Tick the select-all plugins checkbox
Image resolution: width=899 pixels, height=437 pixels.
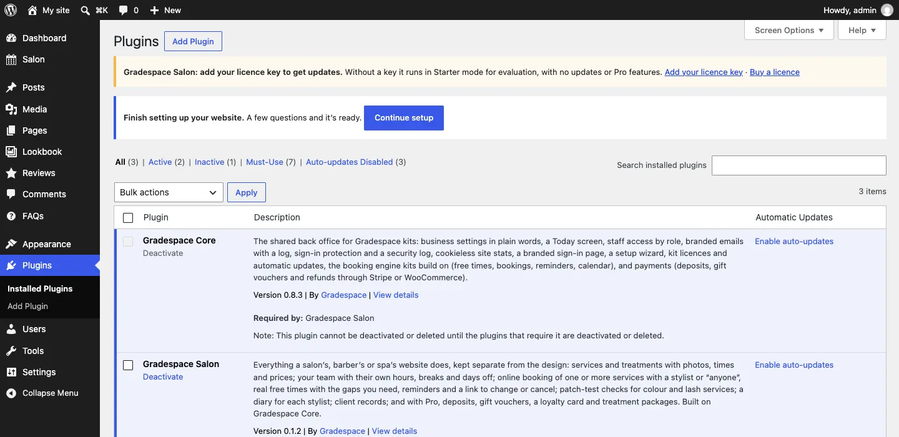point(128,218)
